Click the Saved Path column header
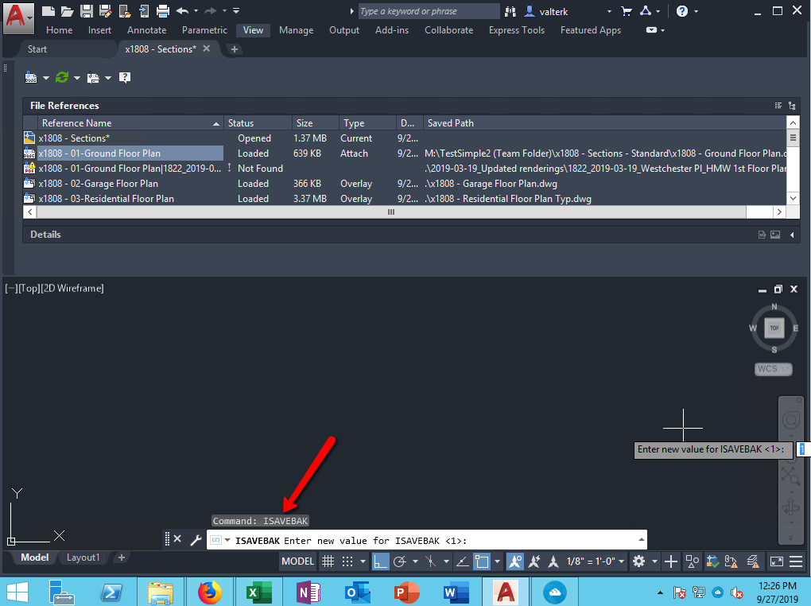 coord(604,123)
